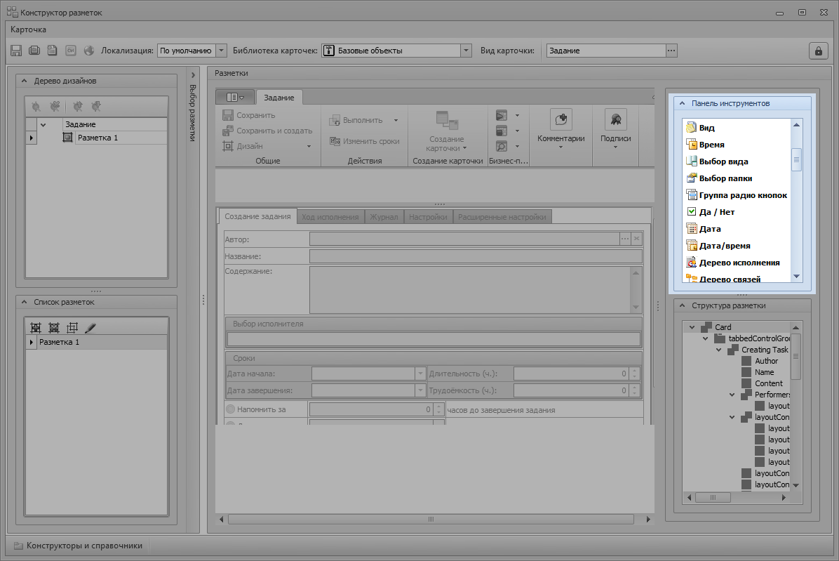839x561 pixels.
Task: Open the Локализация dropdown
Action: 221,51
